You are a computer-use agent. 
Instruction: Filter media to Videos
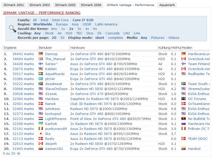click(x=174, y=38)
